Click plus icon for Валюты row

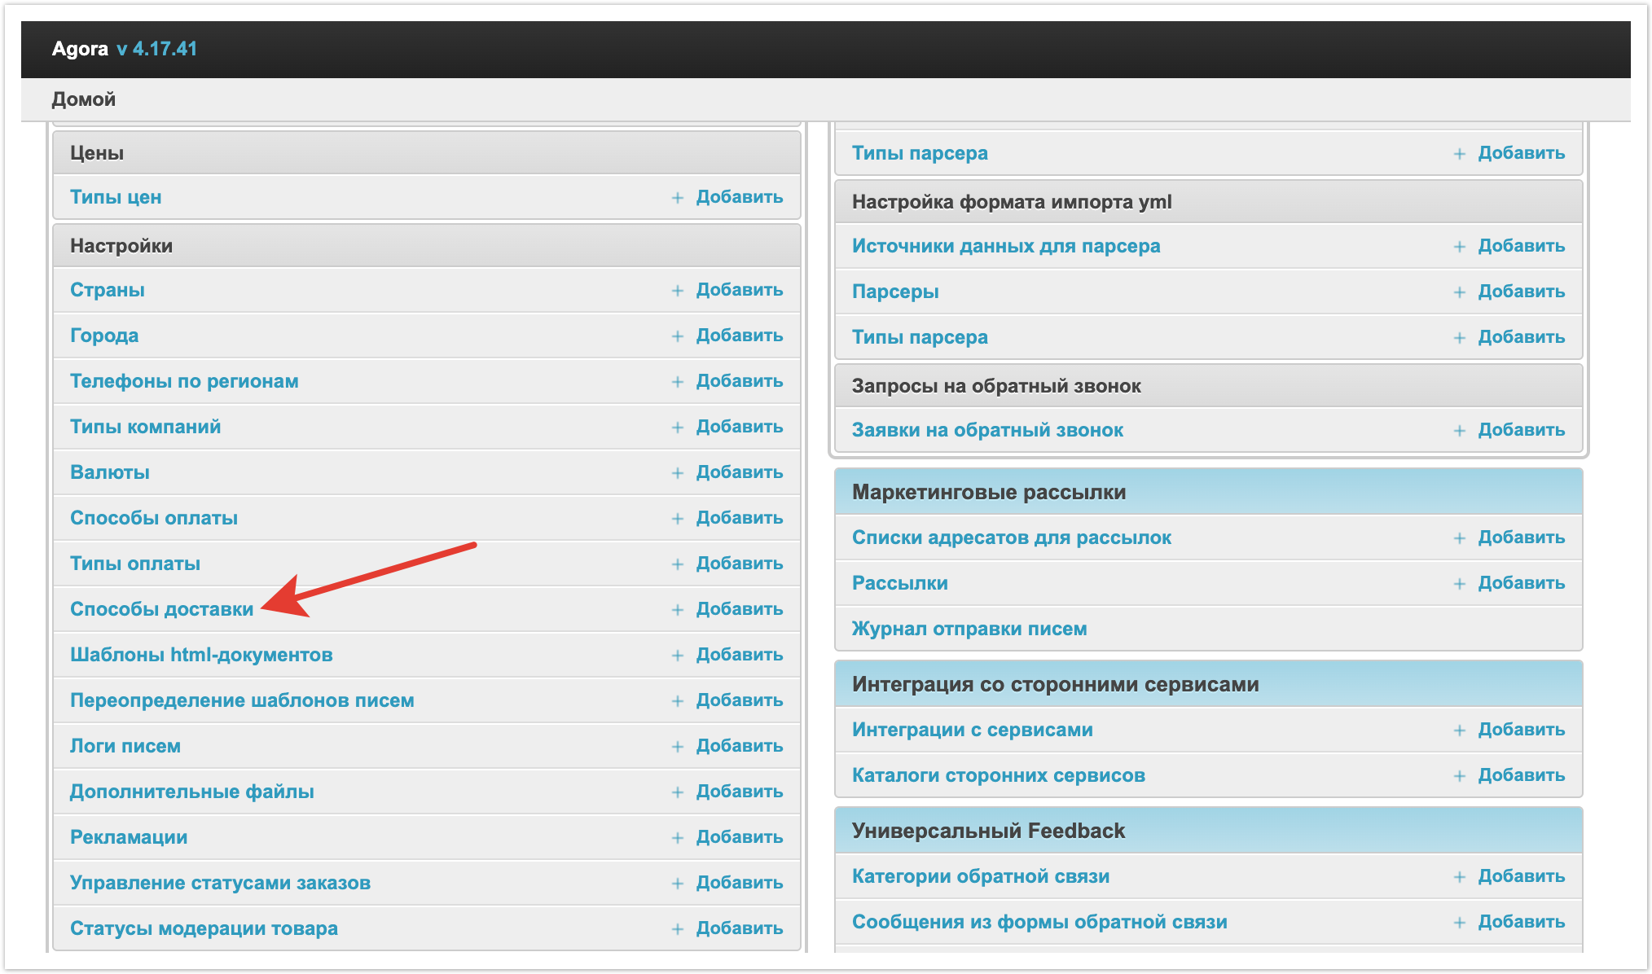click(x=677, y=473)
